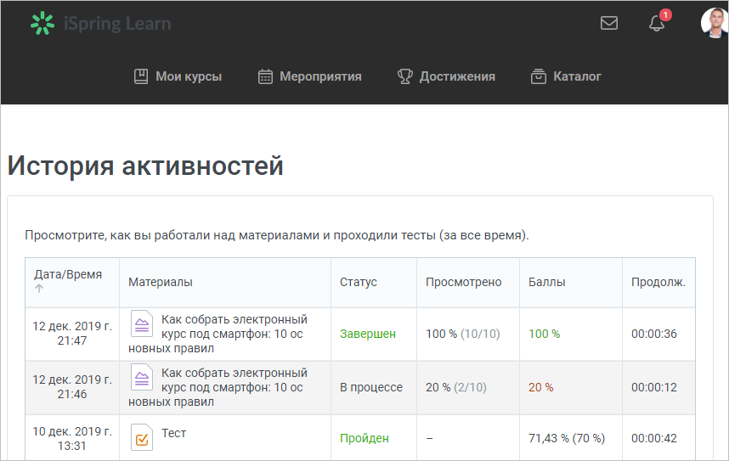729x461 pixels.
Task: Click the bookmark icon beside Мои курсы
Action: click(141, 76)
